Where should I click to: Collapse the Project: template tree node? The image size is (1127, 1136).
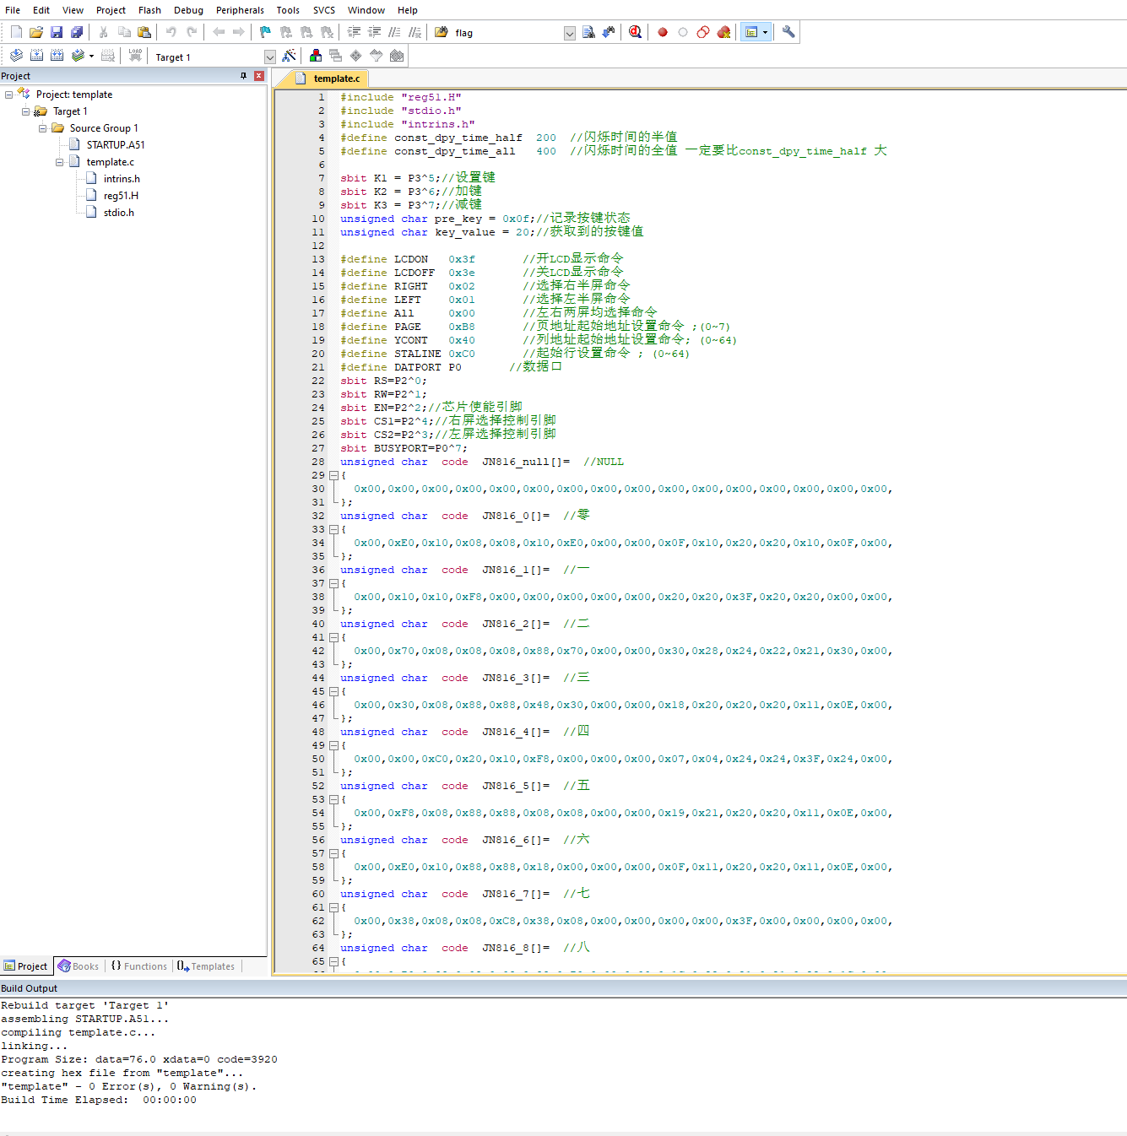(8, 95)
